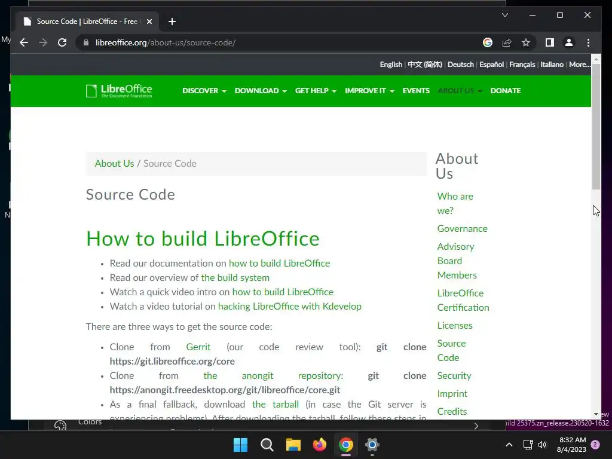This screenshot has width=612, height=459.
Task: Share this page via share icon
Action: click(x=507, y=42)
